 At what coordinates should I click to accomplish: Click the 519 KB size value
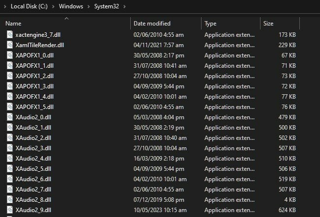coord(287,179)
